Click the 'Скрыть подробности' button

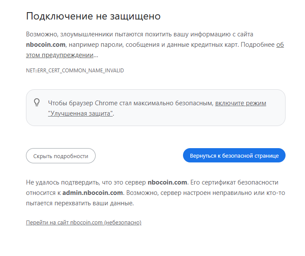pos(61,156)
